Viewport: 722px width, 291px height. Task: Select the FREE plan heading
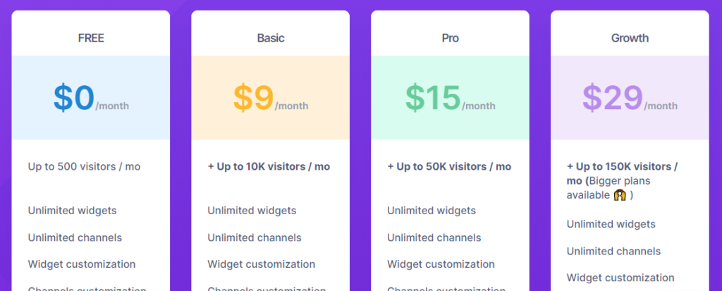click(91, 38)
